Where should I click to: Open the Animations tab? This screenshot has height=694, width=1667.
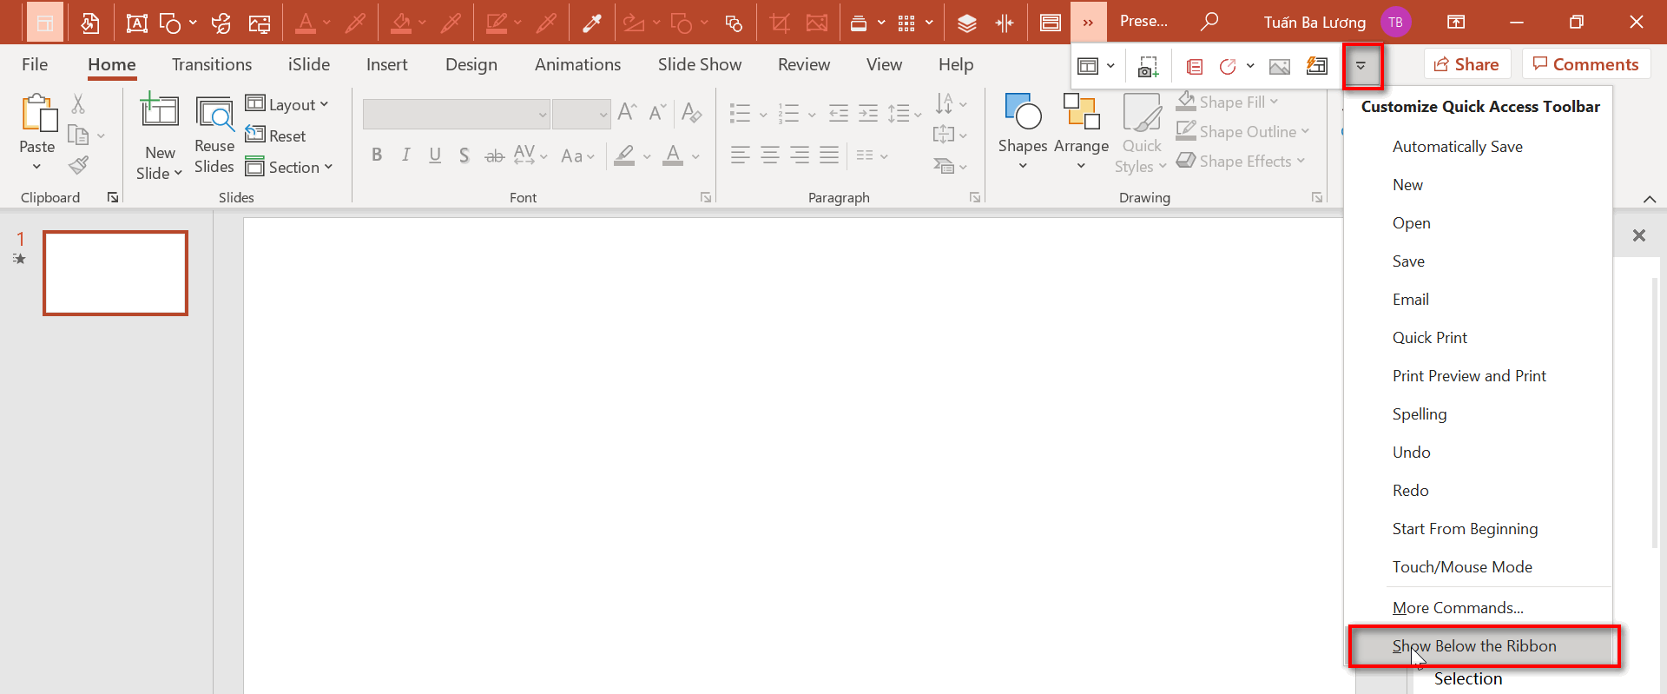[x=578, y=64]
